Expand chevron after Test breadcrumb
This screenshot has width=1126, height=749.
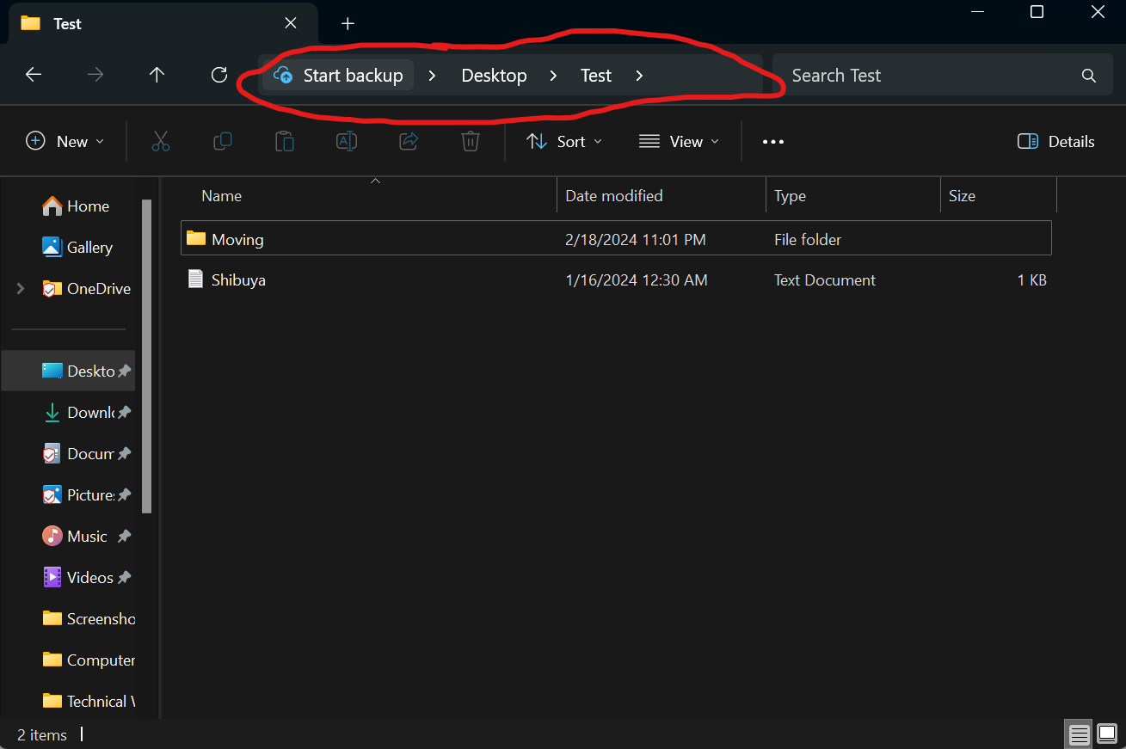(x=639, y=76)
